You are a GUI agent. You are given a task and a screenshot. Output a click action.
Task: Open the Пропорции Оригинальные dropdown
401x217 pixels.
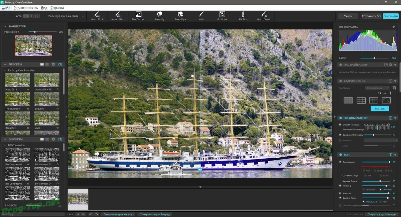(x=377, y=88)
